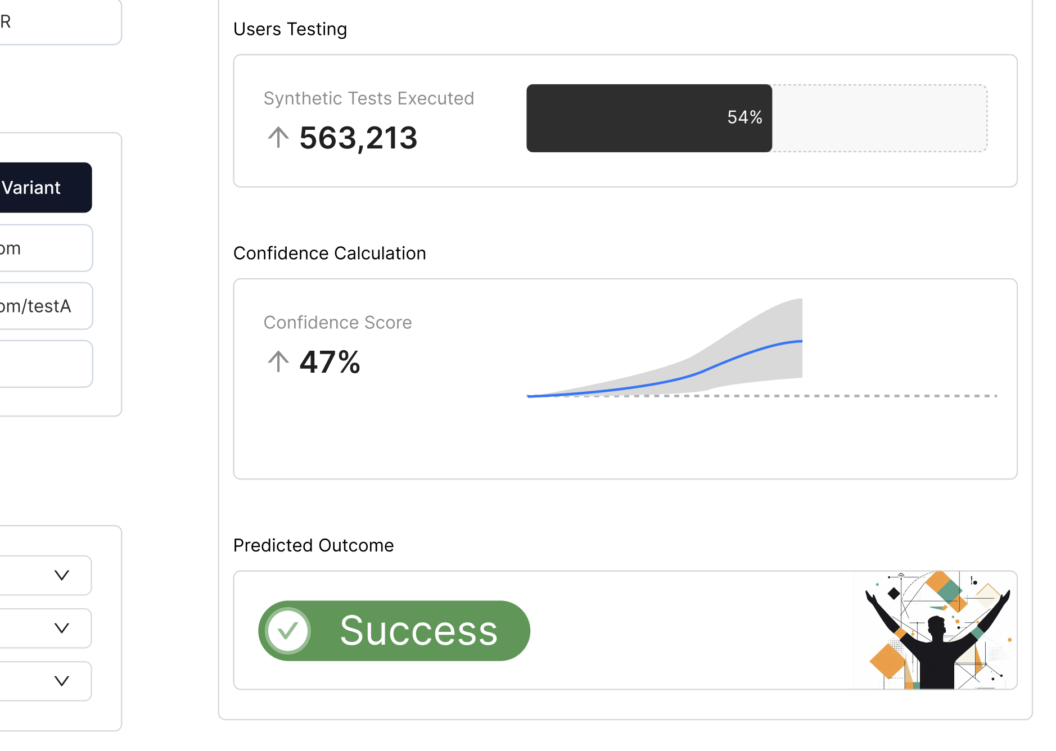Open the middle chevron dropdown
This screenshot has height=751, width=1056.
(61, 628)
